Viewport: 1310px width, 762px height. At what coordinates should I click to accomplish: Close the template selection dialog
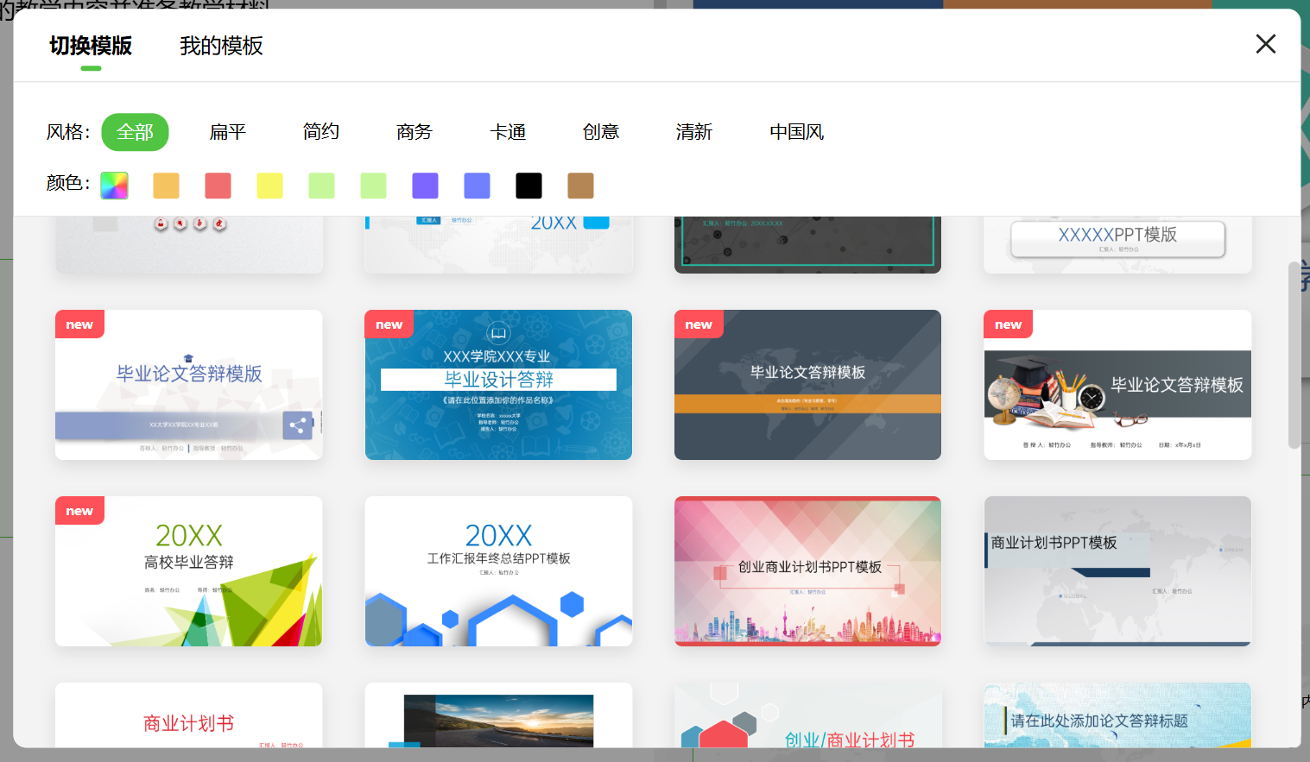[x=1265, y=43]
